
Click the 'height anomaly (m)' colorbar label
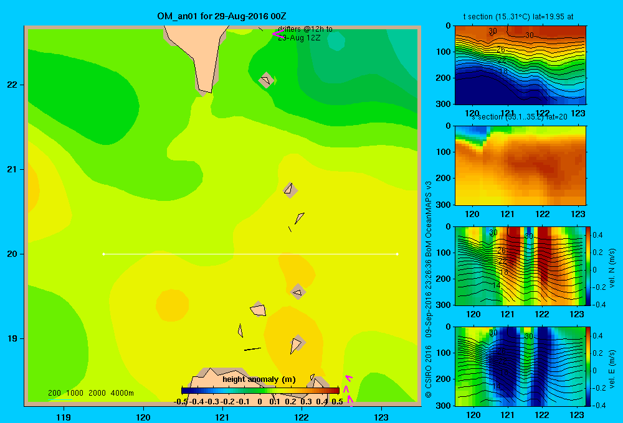[x=259, y=379]
